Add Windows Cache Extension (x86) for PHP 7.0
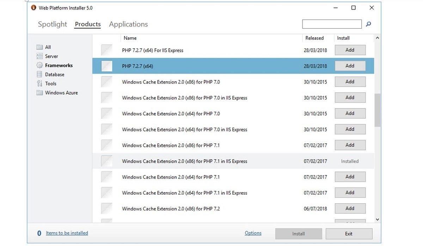This screenshot has width=423, height=246. coord(350,82)
